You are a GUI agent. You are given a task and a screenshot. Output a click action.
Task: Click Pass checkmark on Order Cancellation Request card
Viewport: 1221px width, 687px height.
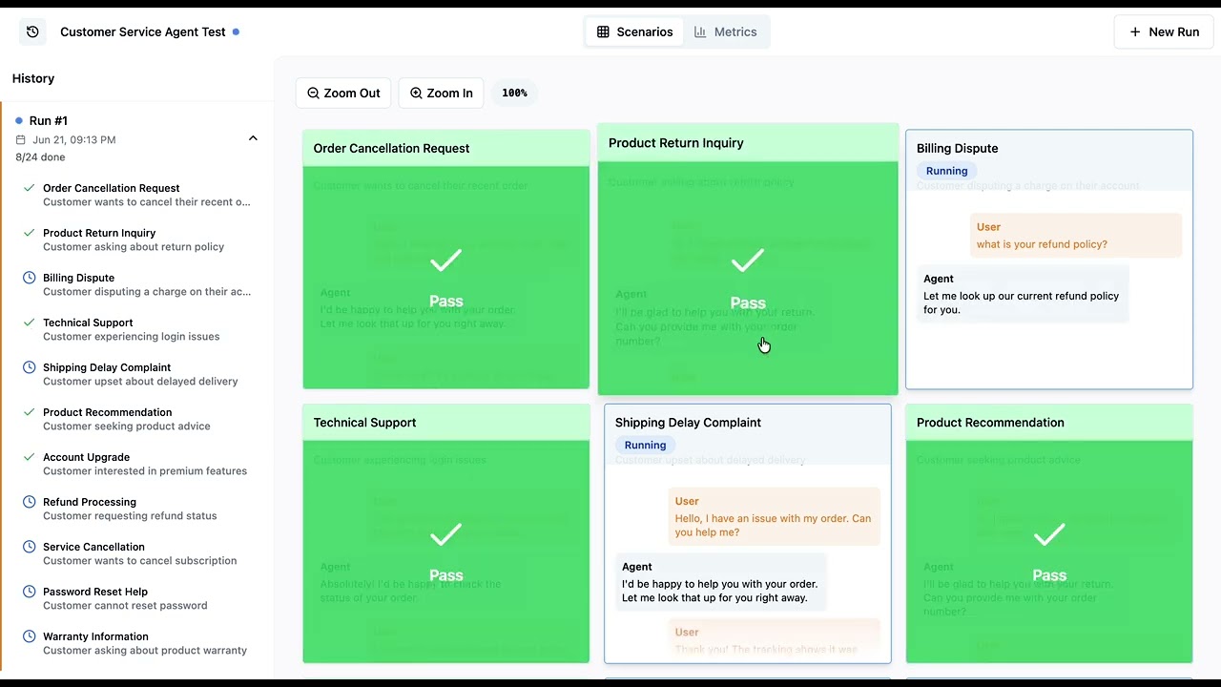(x=445, y=260)
